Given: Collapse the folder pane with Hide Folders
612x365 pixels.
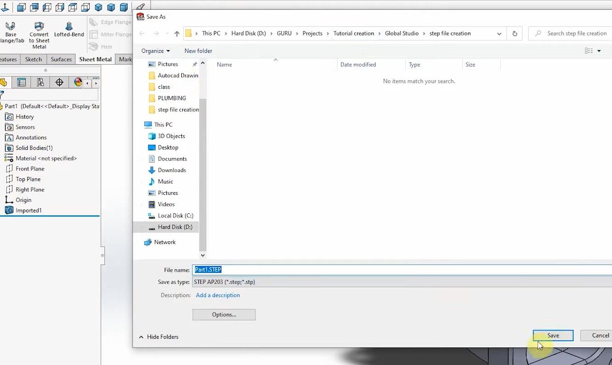Looking at the screenshot, I should 159,337.
